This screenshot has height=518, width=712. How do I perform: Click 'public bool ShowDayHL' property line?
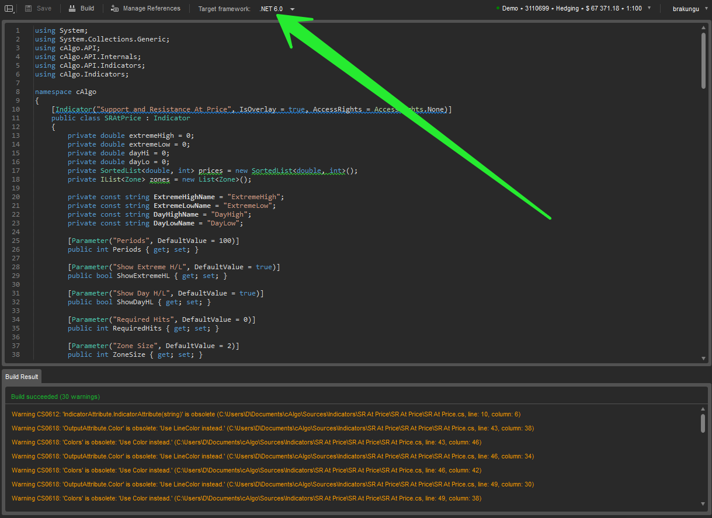click(x=139, y=302)
